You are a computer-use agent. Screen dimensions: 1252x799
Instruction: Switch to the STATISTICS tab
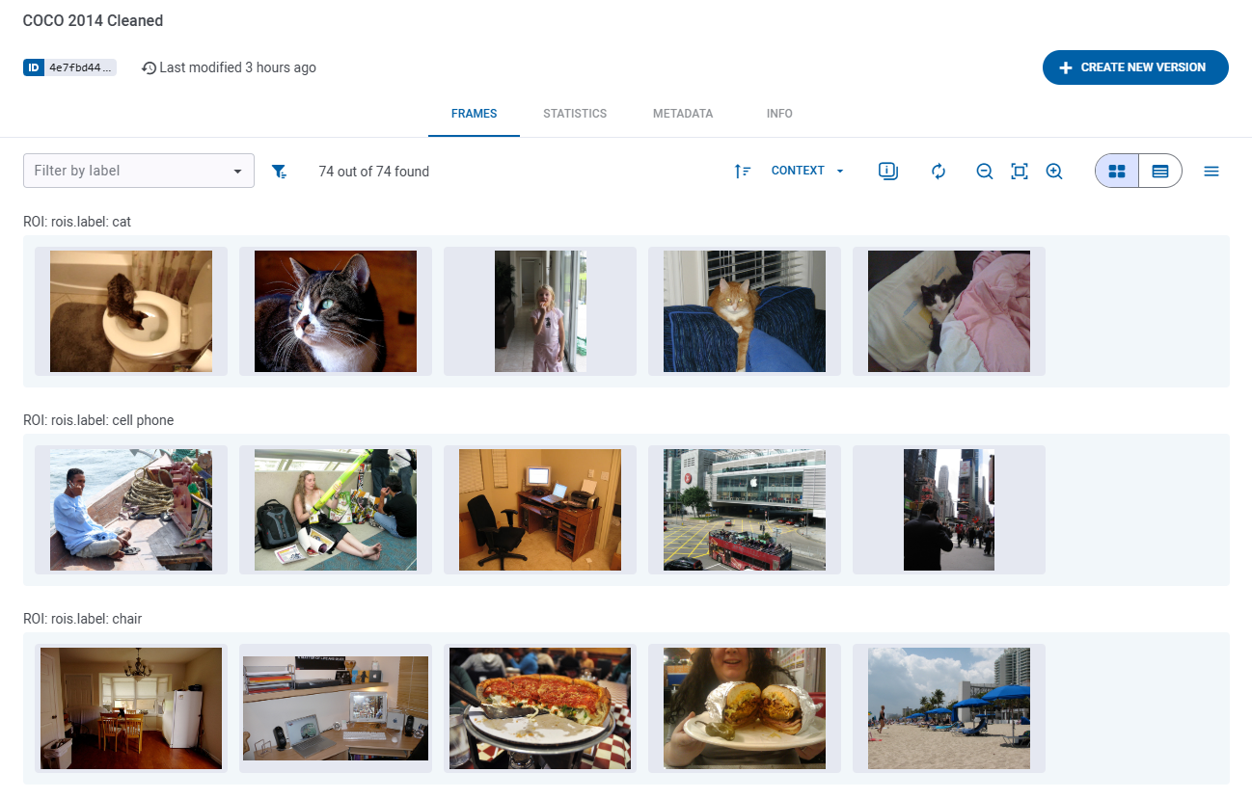tap(575, 113)
